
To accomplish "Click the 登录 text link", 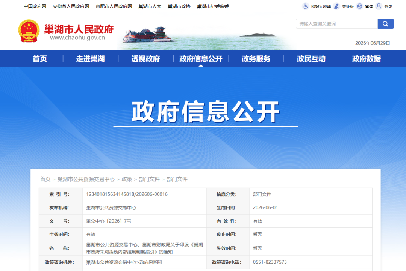I will click(388, 6).
